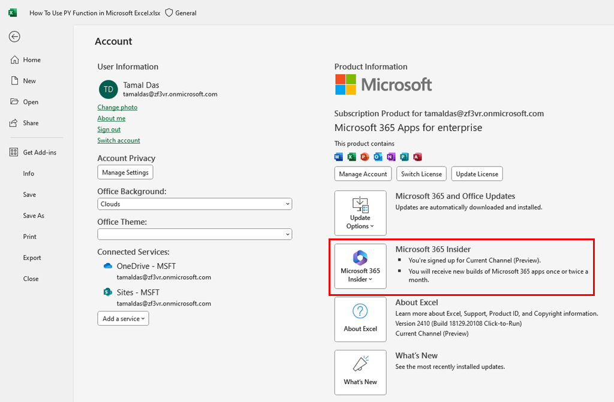Click the Update License button
The image size is (614, 402).
477,174
